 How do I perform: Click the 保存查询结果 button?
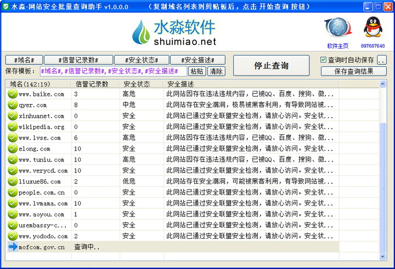(x=354, y=71)
